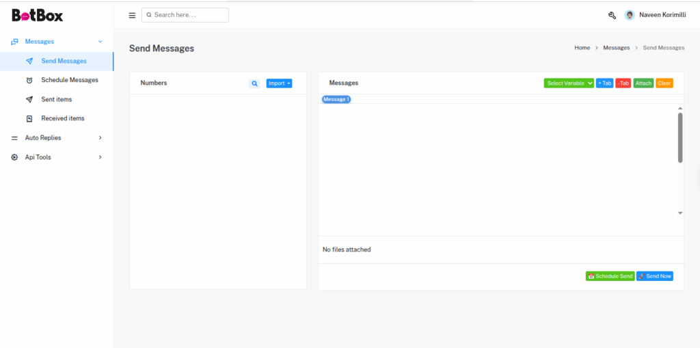Click the message area scrollbar

pos(680,137)
